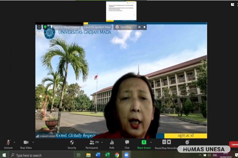Open the Security shield menu

tap(72, 144)
